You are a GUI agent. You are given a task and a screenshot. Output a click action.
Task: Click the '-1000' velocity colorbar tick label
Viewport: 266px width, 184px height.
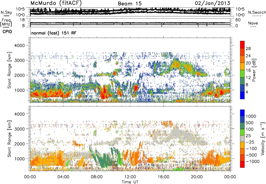(x=252, y=161)
